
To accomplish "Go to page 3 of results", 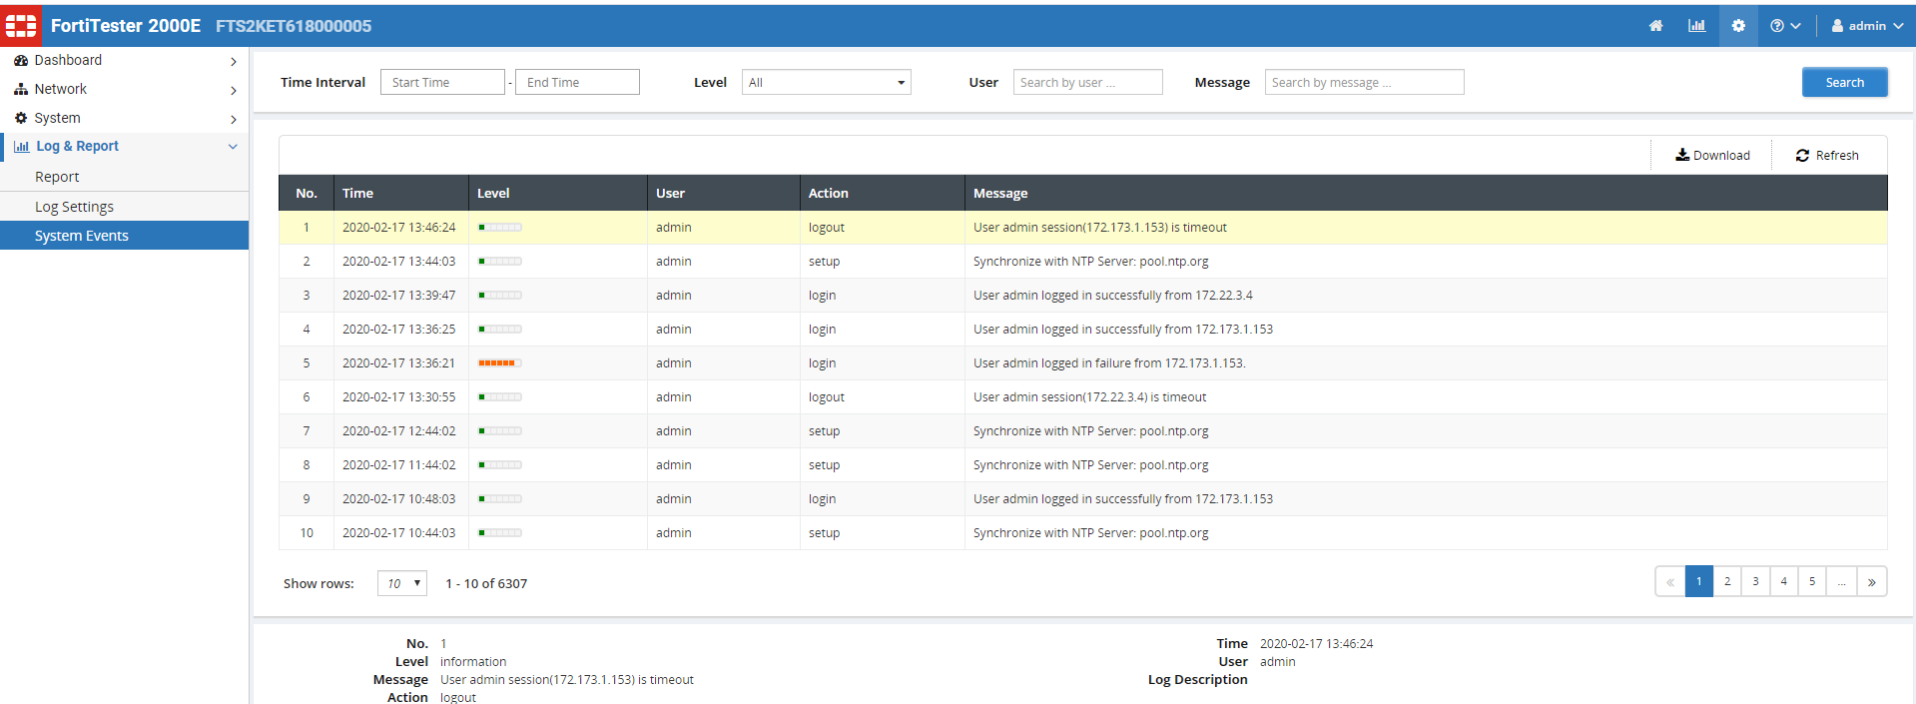I will (x=1755, y=581).
